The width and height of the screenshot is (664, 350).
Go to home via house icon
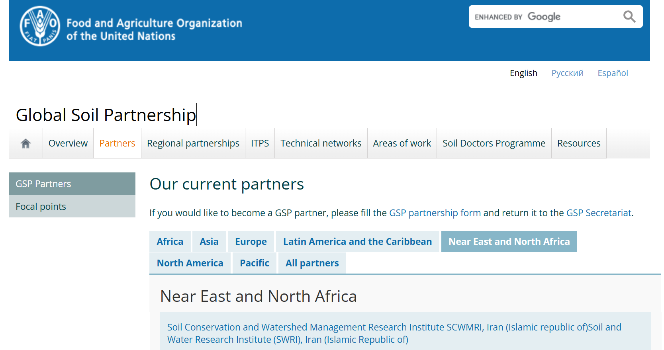pos(26,143)
